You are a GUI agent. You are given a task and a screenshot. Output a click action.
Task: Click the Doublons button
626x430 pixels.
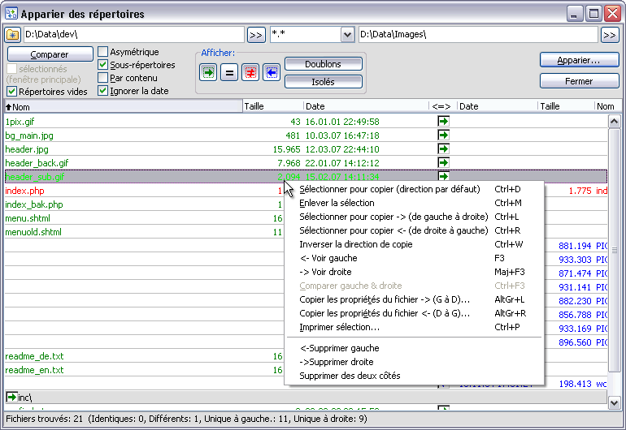tap(323, 64)
